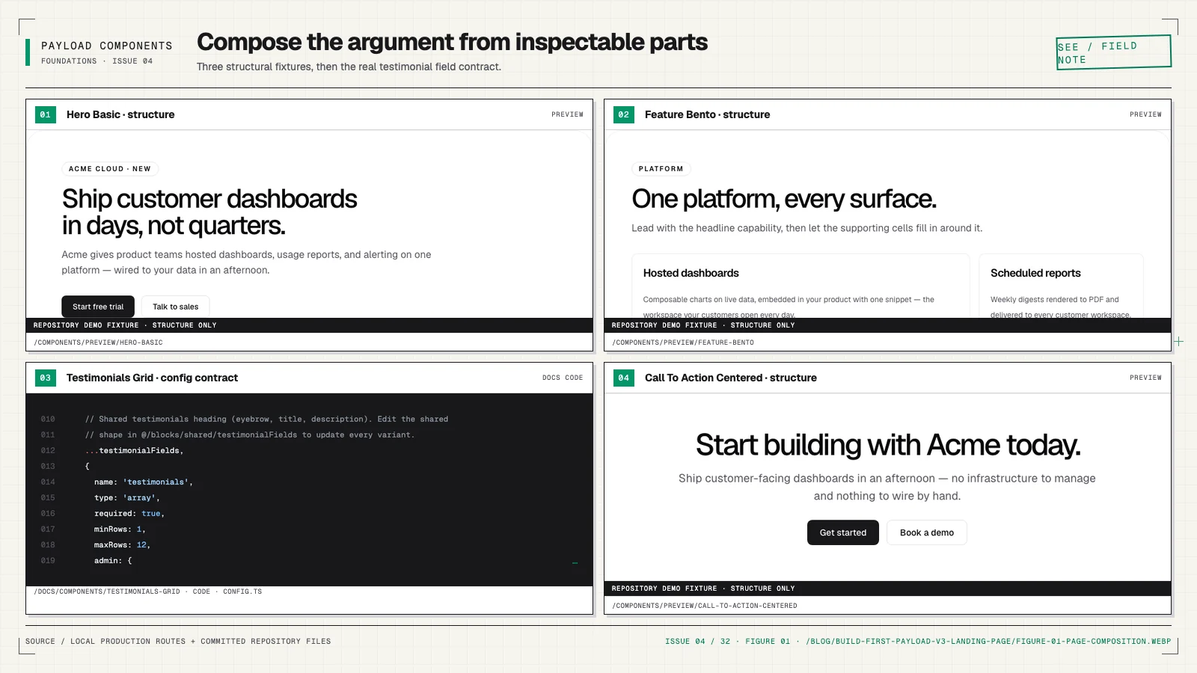Click the code comment on line 010
The height and width of the screenshot is (673, 1197).
pyautogui.click(x=266, y=419)
